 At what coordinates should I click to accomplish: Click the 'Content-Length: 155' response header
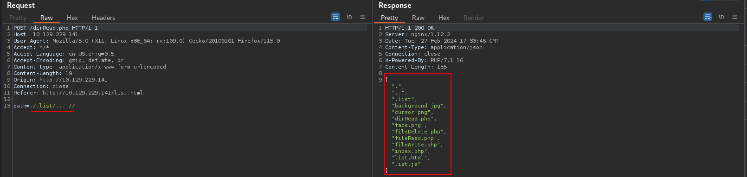[x=416, y=67]
